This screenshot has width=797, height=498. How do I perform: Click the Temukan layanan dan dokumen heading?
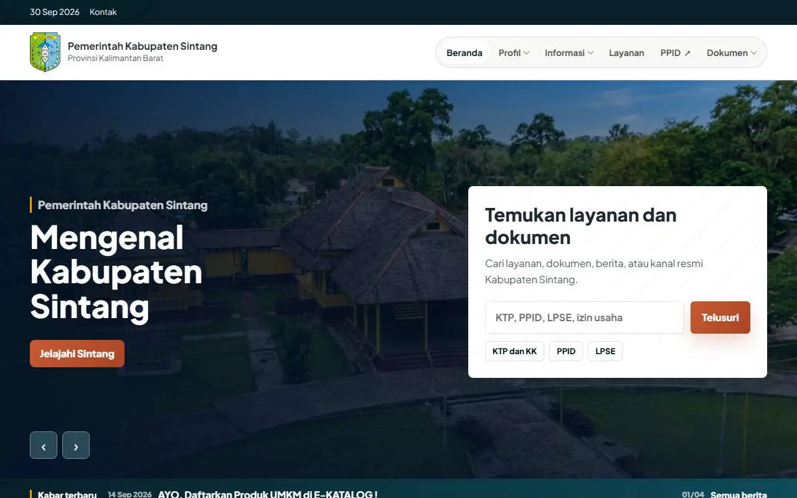[581, 226]
